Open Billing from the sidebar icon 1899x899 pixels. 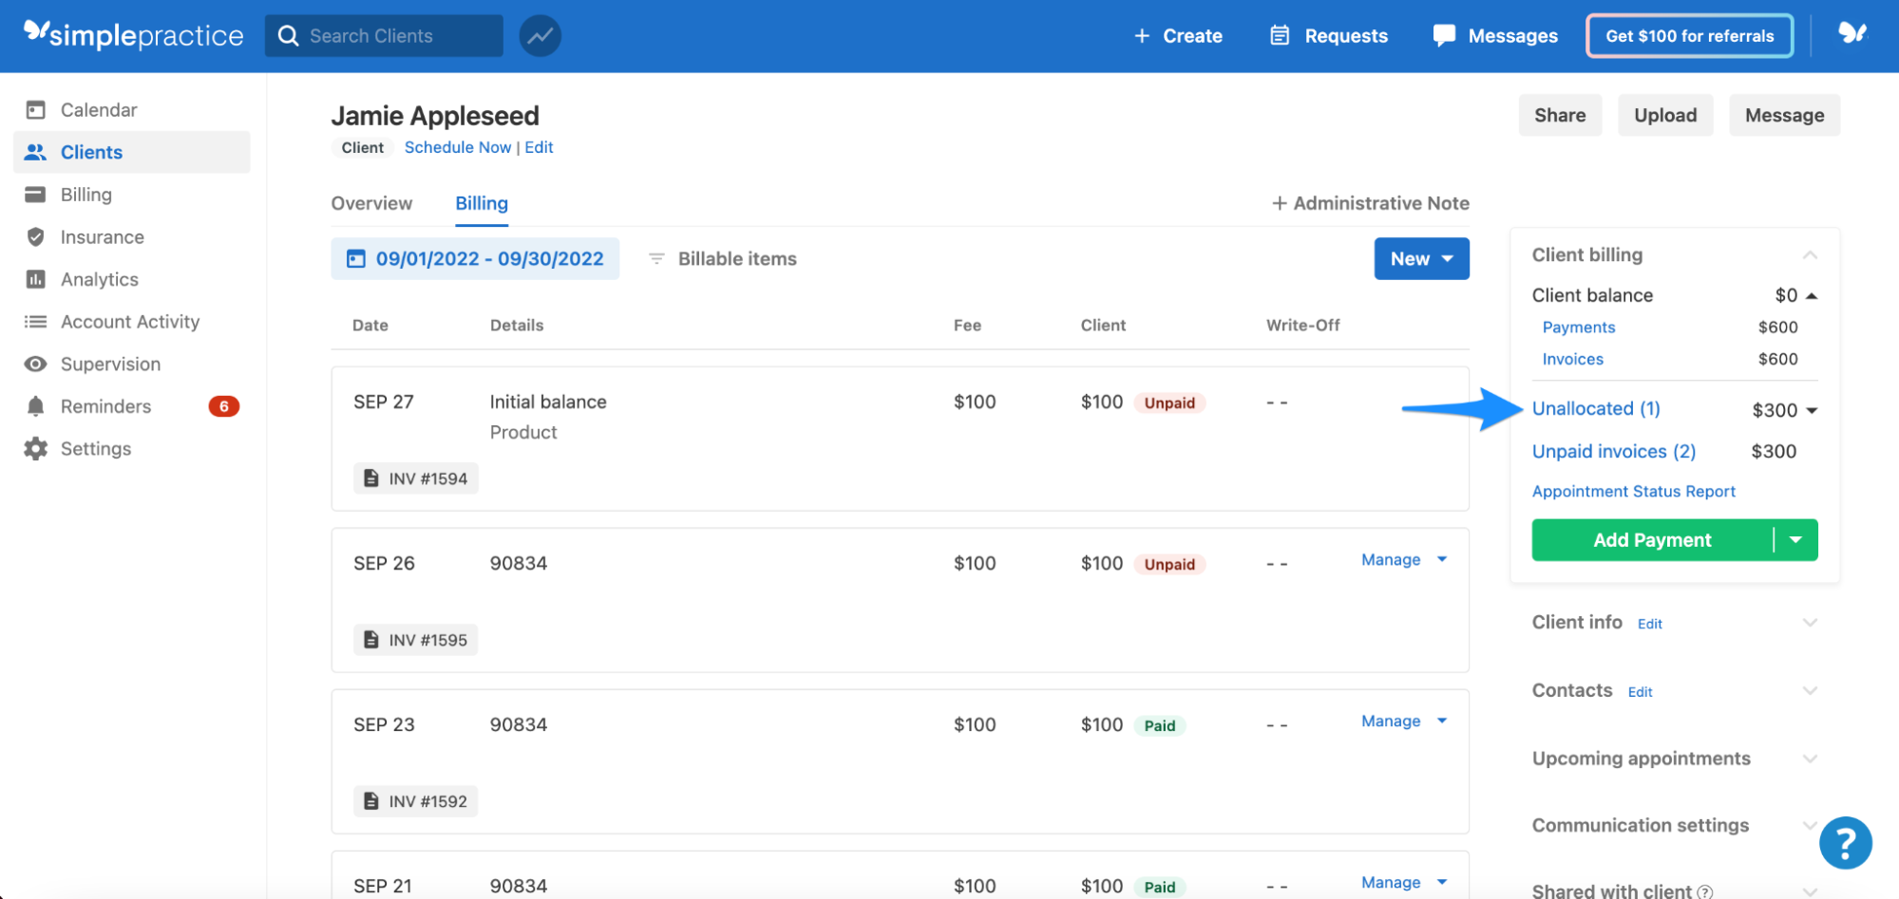click(x=35, y=194)
